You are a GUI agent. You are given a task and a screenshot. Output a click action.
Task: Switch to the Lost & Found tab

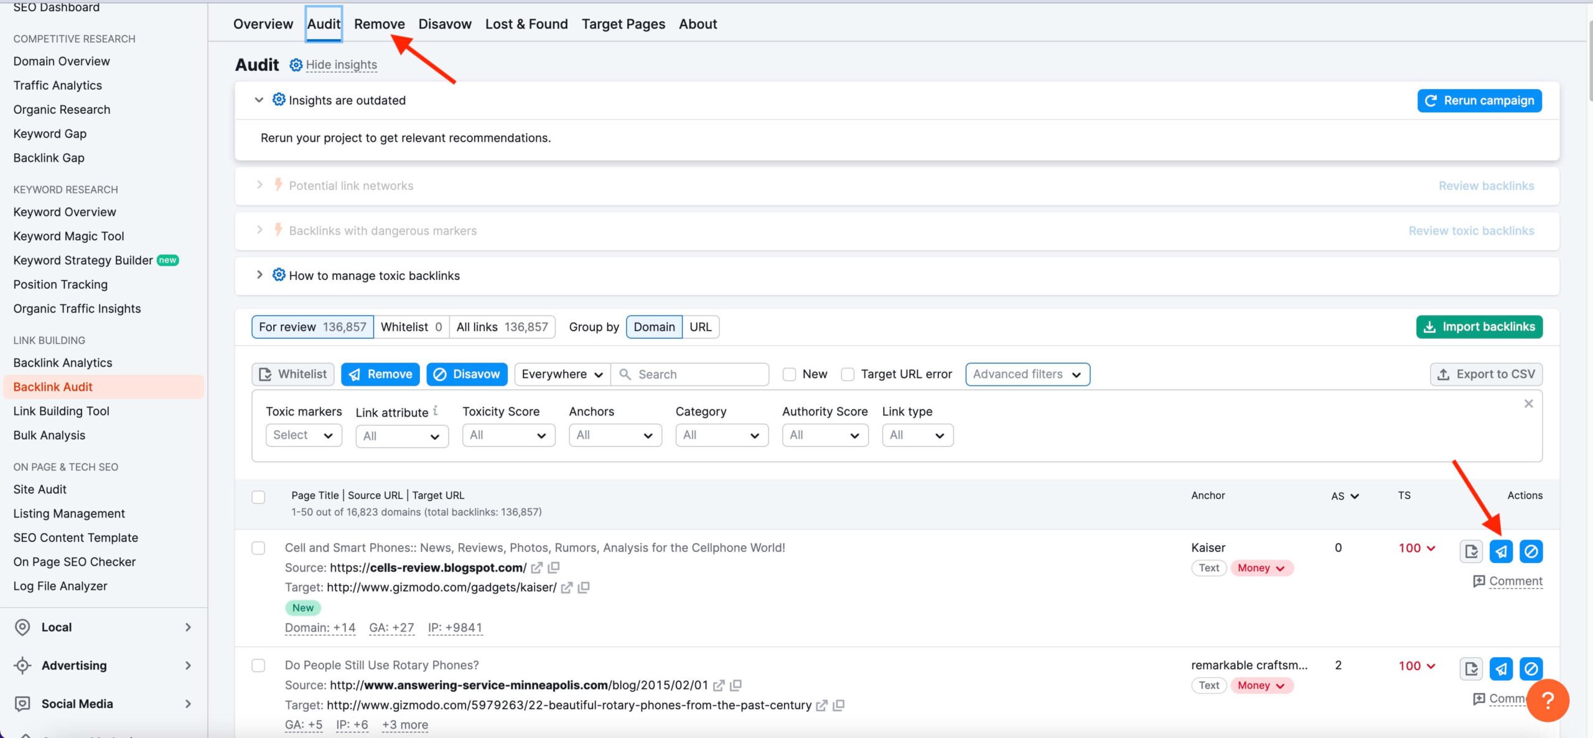[526, 24]
